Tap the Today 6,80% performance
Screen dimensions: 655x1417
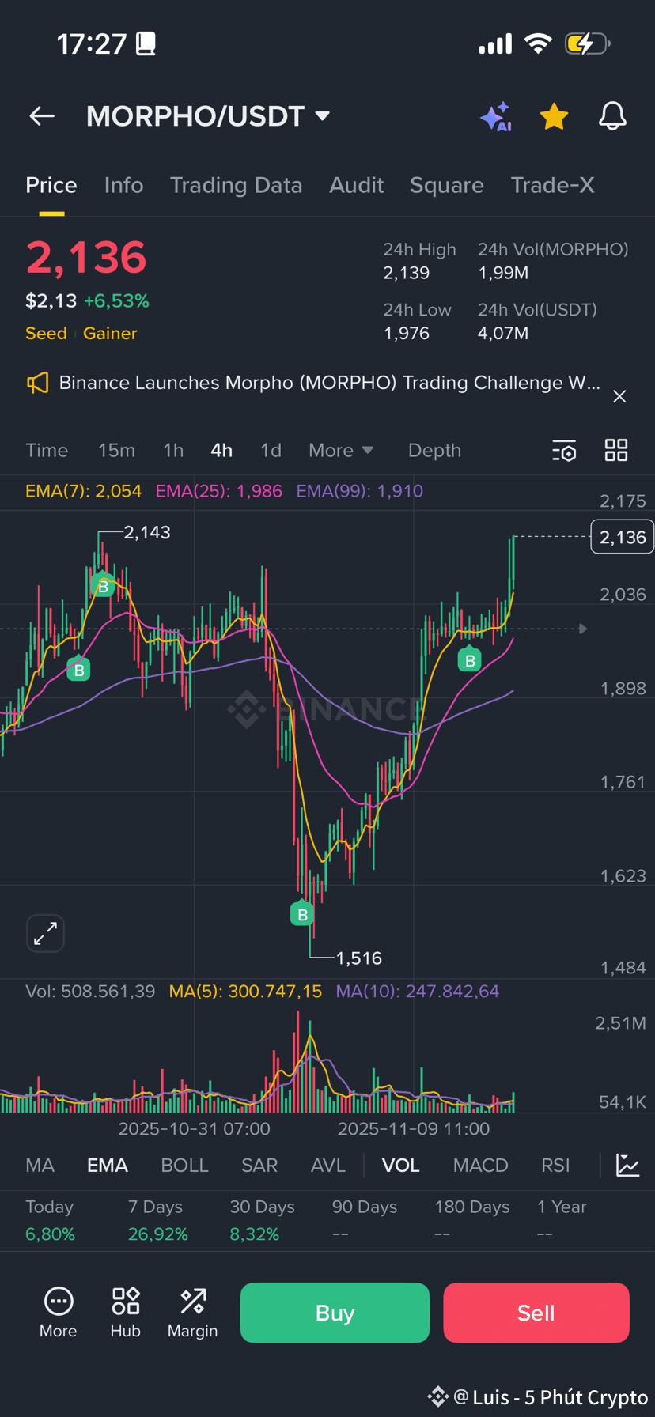(50, 1221)
